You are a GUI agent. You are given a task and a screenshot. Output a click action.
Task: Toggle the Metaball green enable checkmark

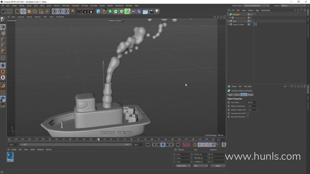[252, 15]
